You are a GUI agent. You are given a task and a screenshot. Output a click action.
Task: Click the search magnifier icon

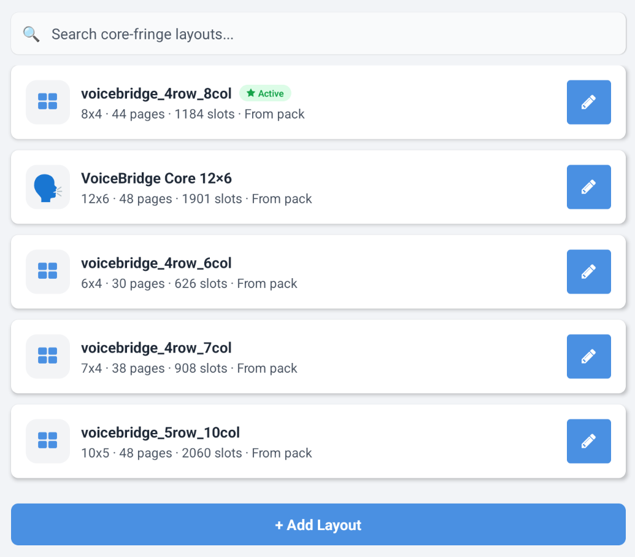tap(31, 34)
